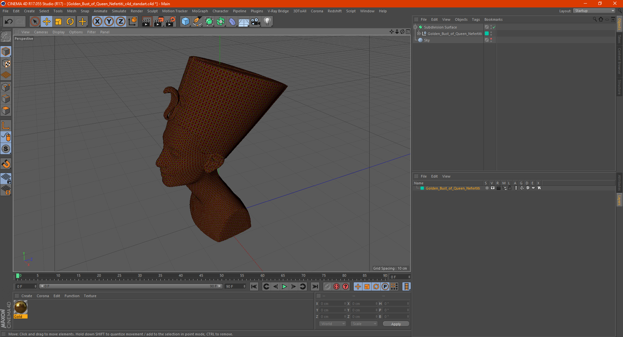
Task: Enable Points mode in left sidebar
Action: click(x=6, y=87)
